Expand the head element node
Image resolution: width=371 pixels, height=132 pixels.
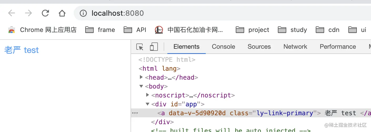(x=142, y=77)
